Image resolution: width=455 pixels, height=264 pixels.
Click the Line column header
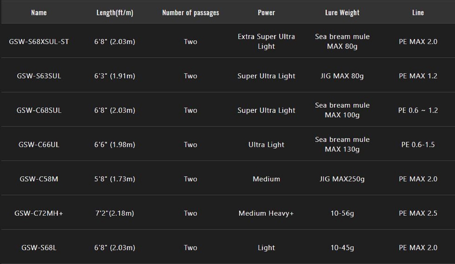pos(418,12)
